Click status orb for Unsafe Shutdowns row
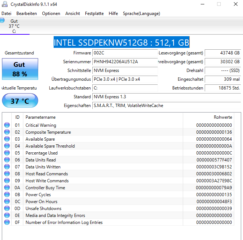 coord(7,208)
